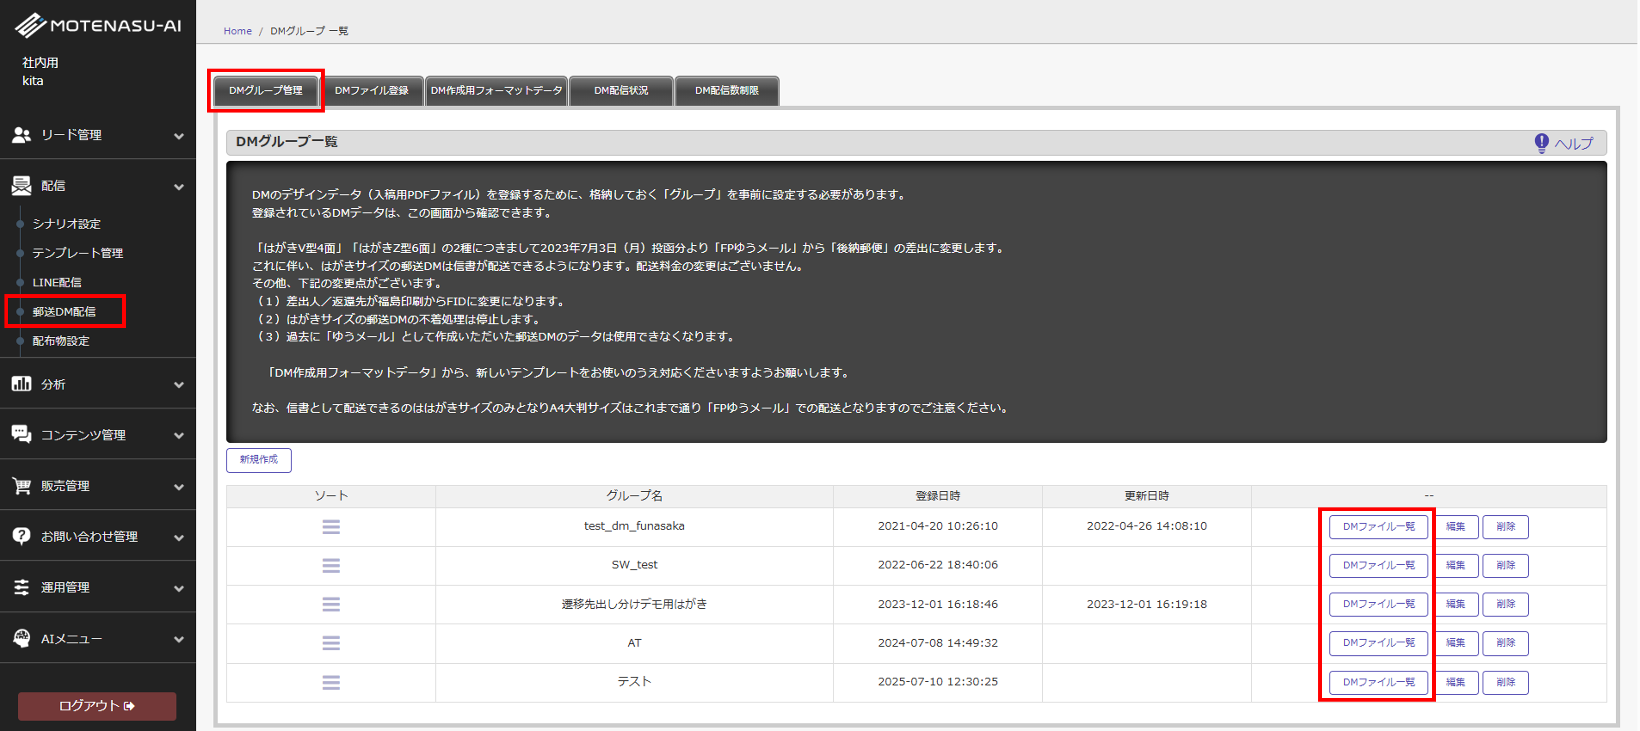Open the DM配信状況 tab
The width and height of the screenshot is (1640, 731).
621,90
